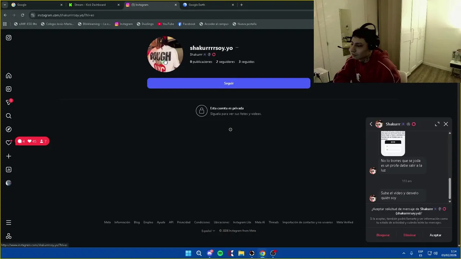
Task: Click Chrome back arrow
Action: pyautogui.click(x=5, y=15)
